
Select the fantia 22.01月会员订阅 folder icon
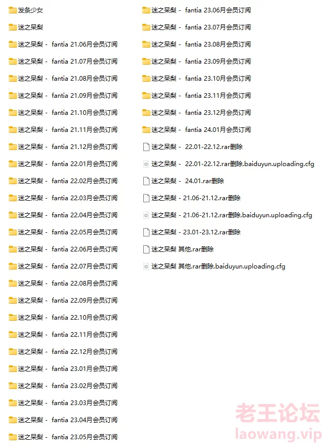pos(12,164)
